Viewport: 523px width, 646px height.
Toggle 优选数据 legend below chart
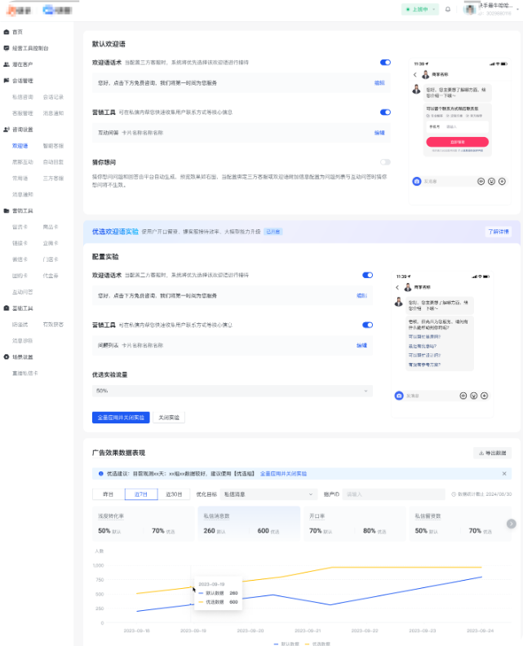click(x=317, y=644)
